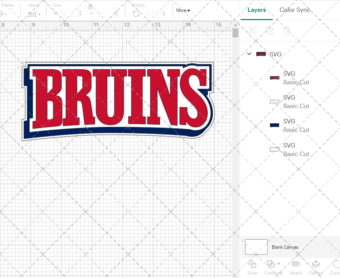Select the navy blue SVG layer
The height and width of the screenshot is (278, 340).
point(290,125)
